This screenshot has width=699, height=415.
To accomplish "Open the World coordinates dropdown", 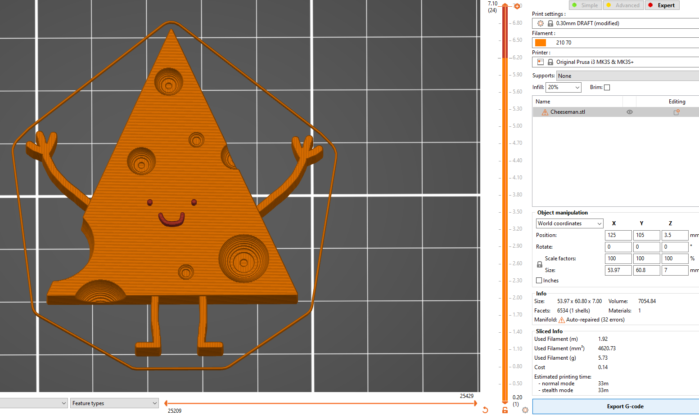I will [x=569, y=223].
